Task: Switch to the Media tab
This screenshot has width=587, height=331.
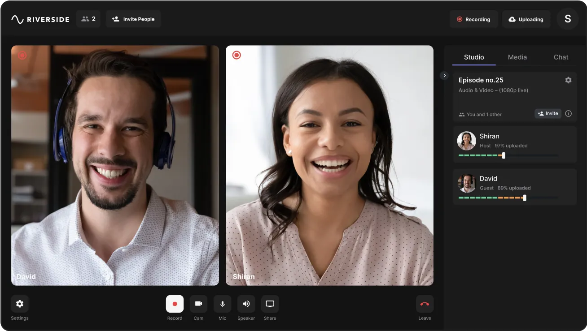Action: (x=517, y=57)
